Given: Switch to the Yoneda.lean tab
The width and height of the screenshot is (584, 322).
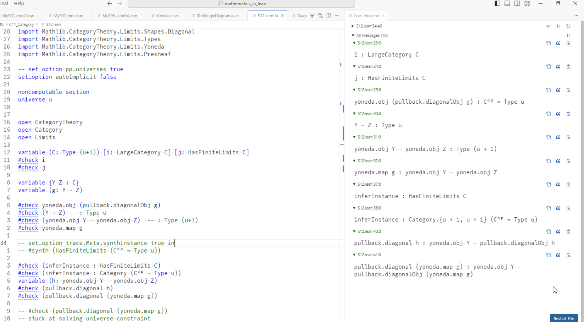Looking at the screenshot, I should [167, 16].
